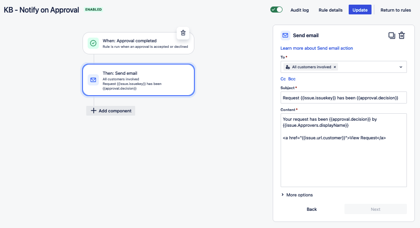
Task: Open Learn more about Send email action
Action: pyautogui.click(x=317, y=48)
